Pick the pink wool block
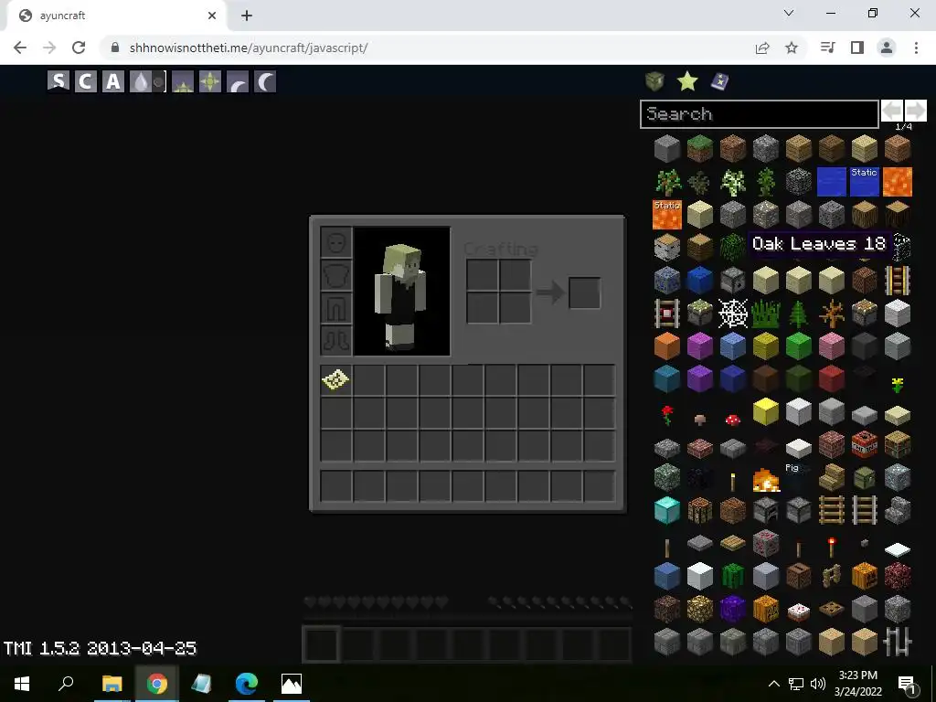Screen dimensions: 936x702 point(831,346)
